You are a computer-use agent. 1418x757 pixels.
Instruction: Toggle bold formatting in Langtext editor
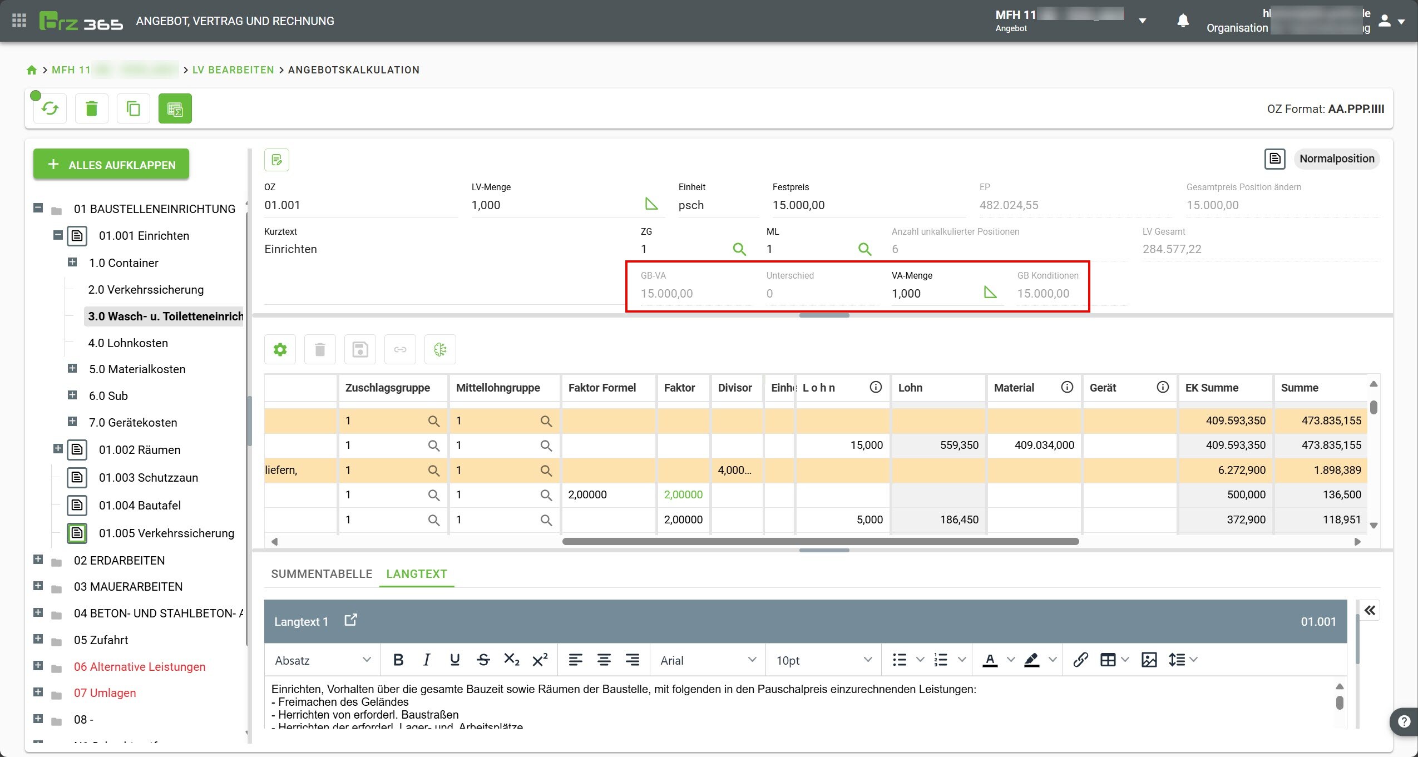(398, 660)
